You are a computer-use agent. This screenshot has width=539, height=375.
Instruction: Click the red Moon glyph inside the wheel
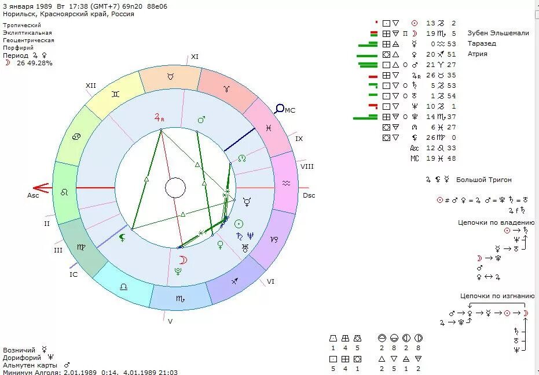pyautogui.click(x=183, y=260)
